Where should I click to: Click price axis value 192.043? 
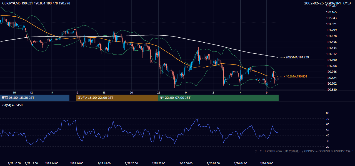pos(331,18)
